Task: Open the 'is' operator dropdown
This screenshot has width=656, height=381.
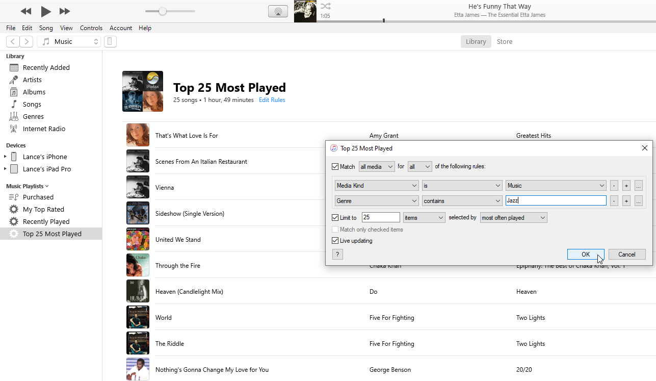Action: (x=462, y=186)
